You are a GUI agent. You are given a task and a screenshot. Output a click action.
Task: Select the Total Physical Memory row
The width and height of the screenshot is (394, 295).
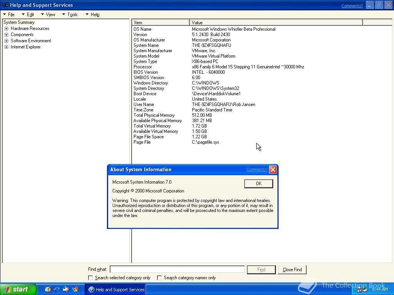pos(173,115)
